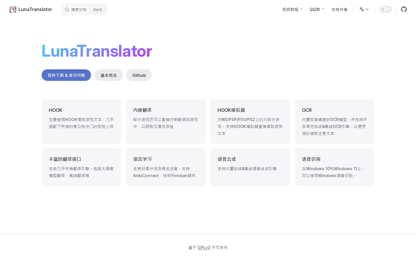The image size is (416, 260).
Task: Click the external arrow next to 视频教程
Action: point(301,9)
